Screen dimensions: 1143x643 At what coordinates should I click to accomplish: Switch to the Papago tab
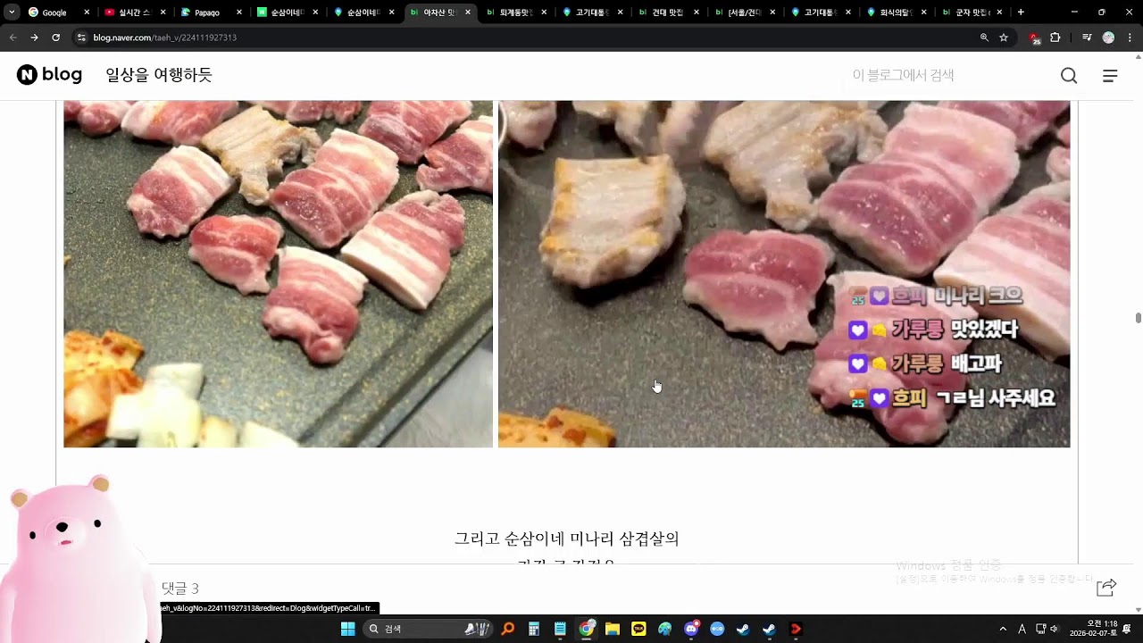(212, 13)
